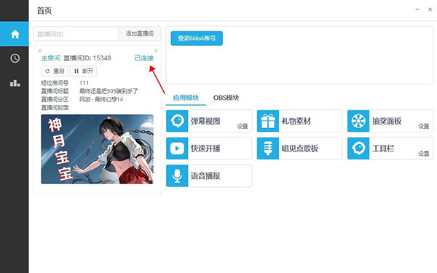The height and width of the screenshot is (273, 437).
Task: Open the 工具栏 module icon
Action: [358, 149]
